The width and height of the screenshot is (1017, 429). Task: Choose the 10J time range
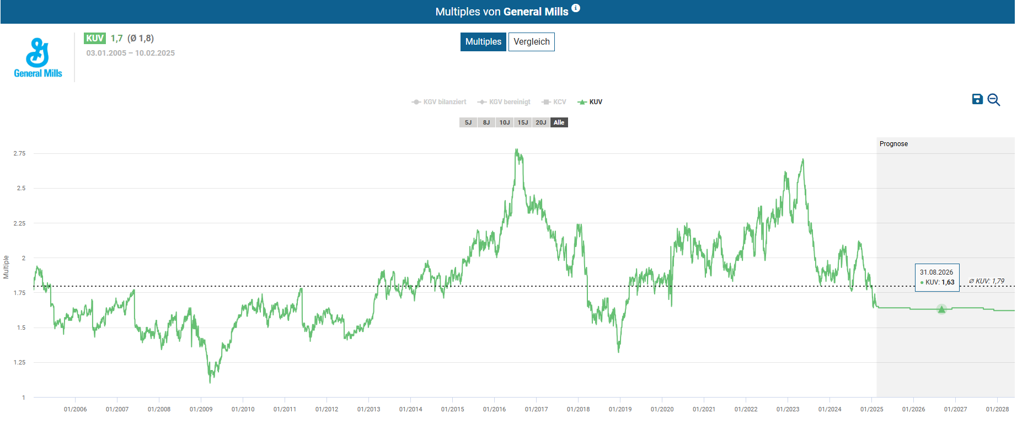[x=504, y=122]
